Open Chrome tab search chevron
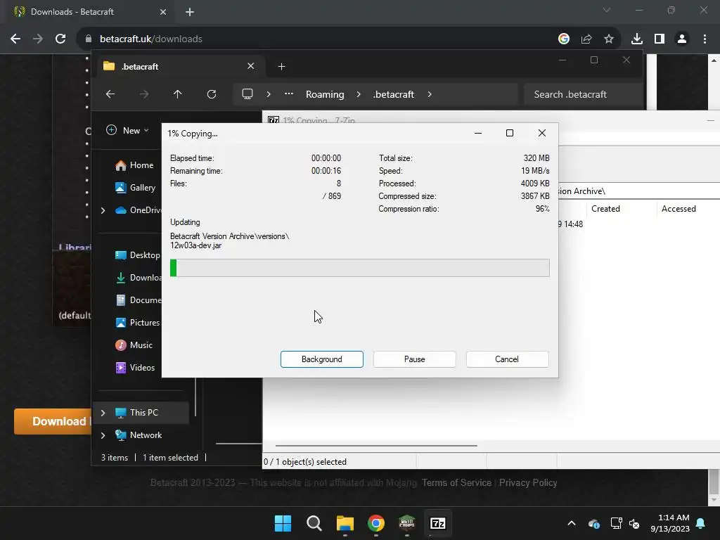 coord(607,10)
